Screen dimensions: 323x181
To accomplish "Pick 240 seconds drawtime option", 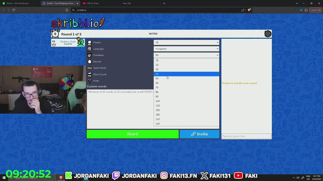I will 186,124.
